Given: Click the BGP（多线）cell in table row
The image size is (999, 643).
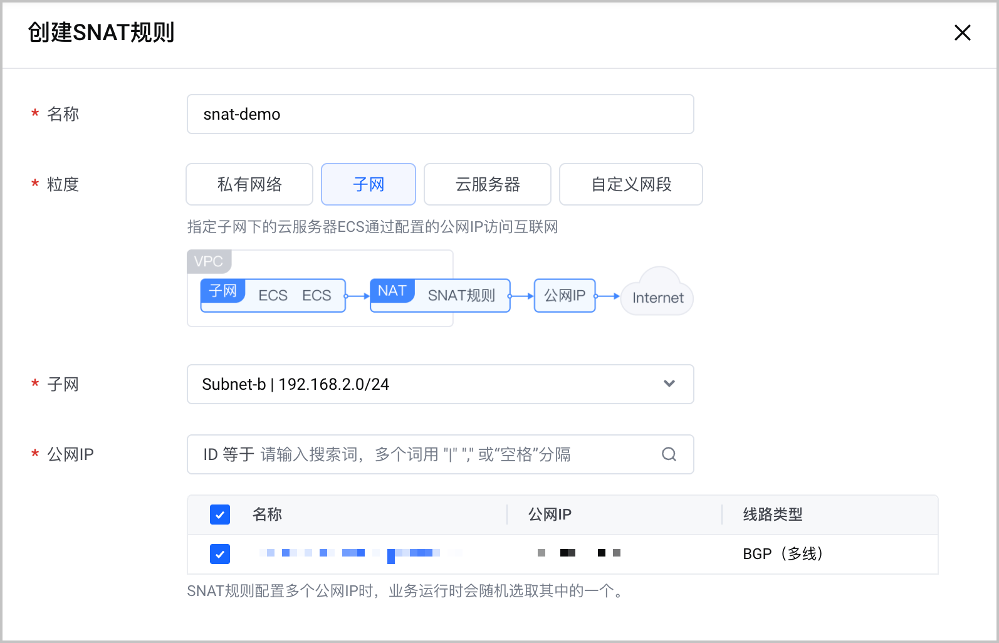Looking at the screenshot, I should 783,554.
